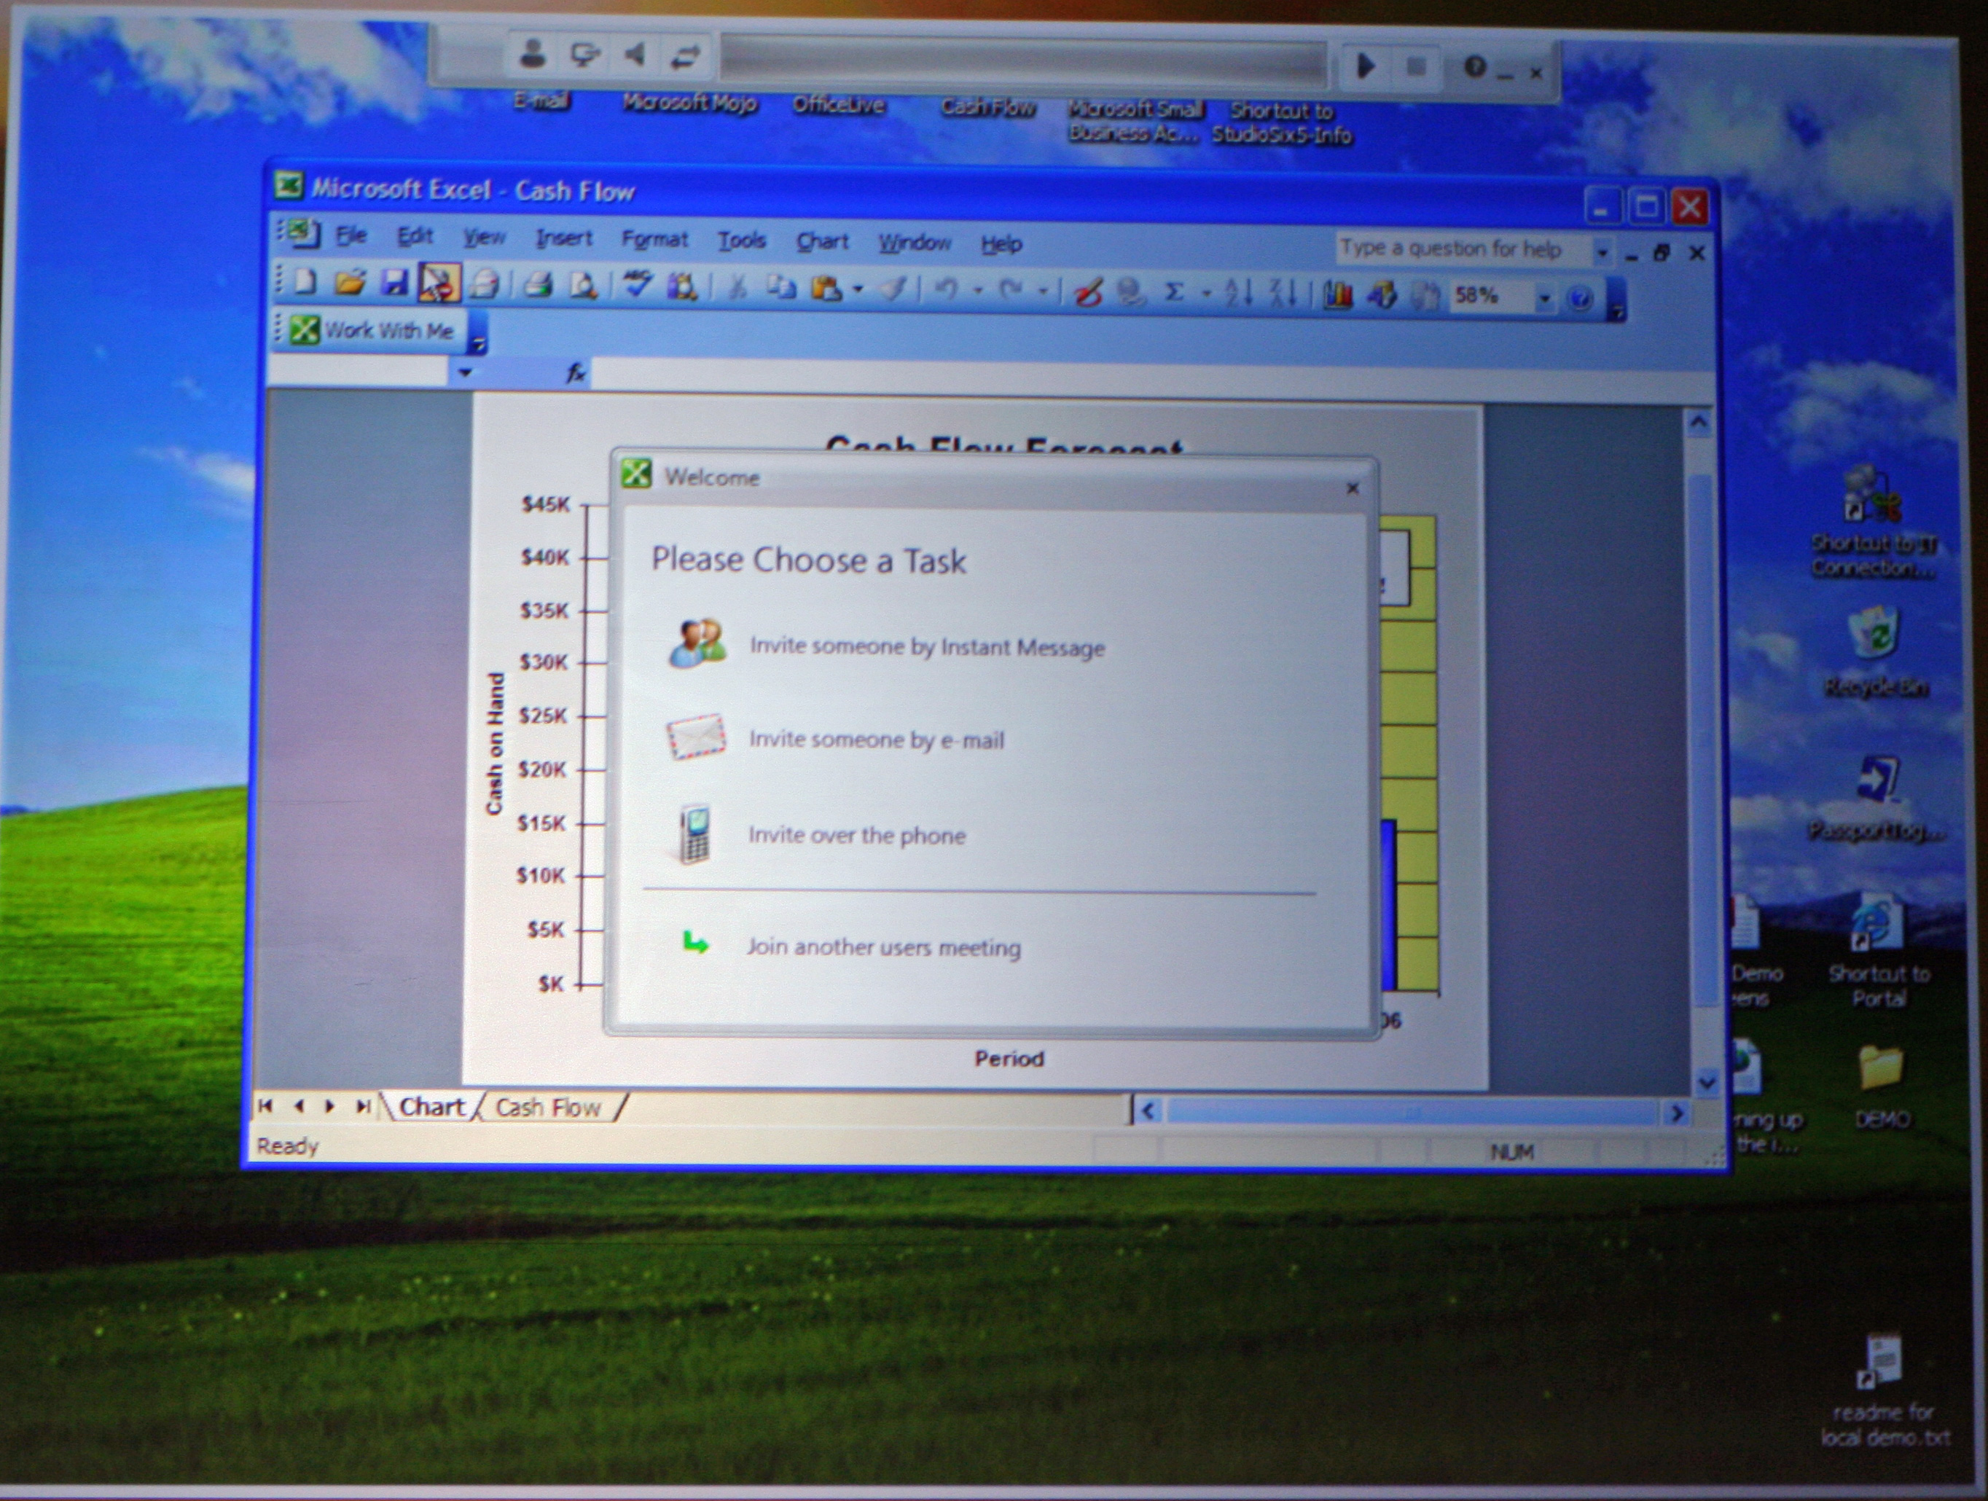The width and height of the screenshot is (1988, 1501).
Task: Click the Work With Me toolbar button
Action: click(x=374, y=331)
